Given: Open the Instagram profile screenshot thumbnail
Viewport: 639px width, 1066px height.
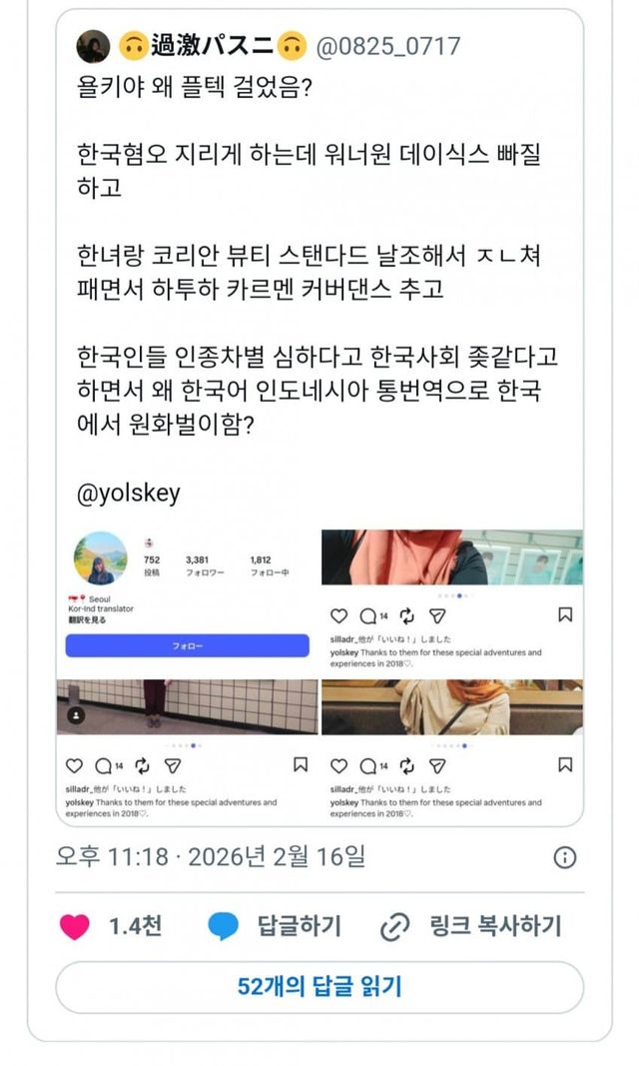Looking at the screenshot, I should coord(188,603).
